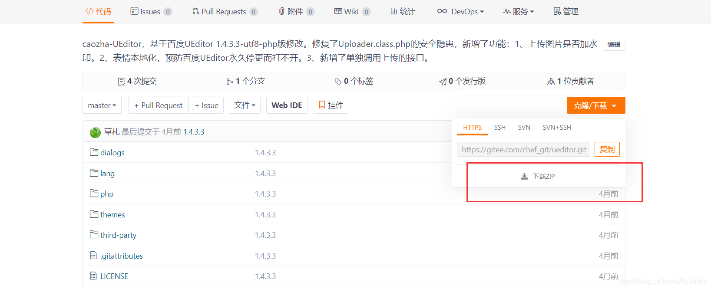
Task: View the 0 个标签 tags
Action: 354,81
